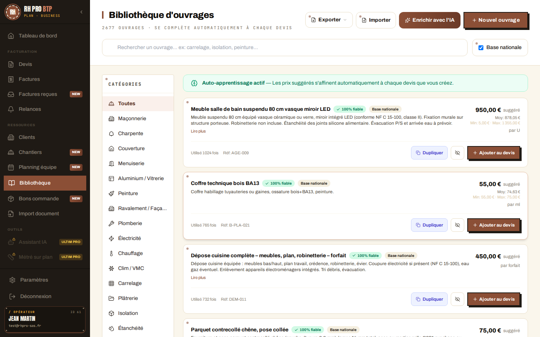The height and width of the screenshot is (337, 540).
Task: Create a Nouvel ouvrage
Action: click(x=496, y=20)
